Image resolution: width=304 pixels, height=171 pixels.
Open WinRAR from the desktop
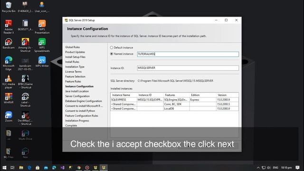tap(9, 98)
